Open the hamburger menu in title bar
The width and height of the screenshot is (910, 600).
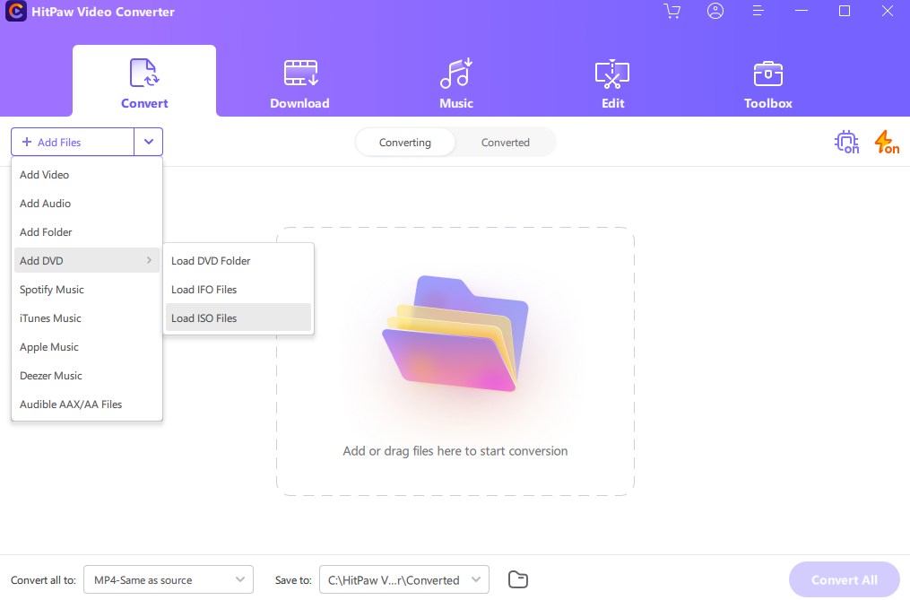758,11
